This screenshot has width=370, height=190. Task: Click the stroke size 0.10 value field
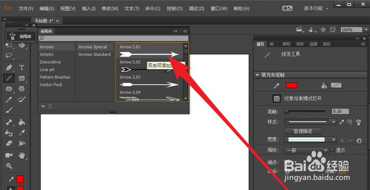coord(340,111)
